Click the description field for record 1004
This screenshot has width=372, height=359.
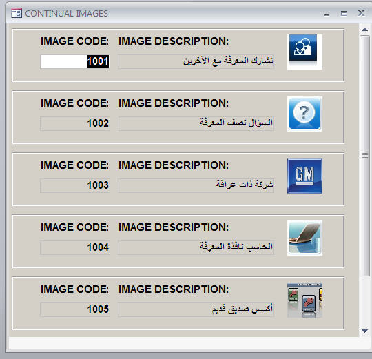(196, 247)
